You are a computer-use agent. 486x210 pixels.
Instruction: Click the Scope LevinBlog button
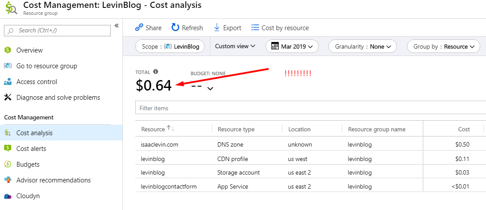[170, 46]
